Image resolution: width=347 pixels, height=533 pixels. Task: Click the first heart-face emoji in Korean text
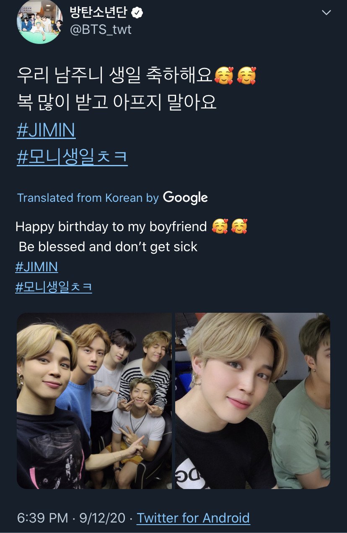coord(223,76)
